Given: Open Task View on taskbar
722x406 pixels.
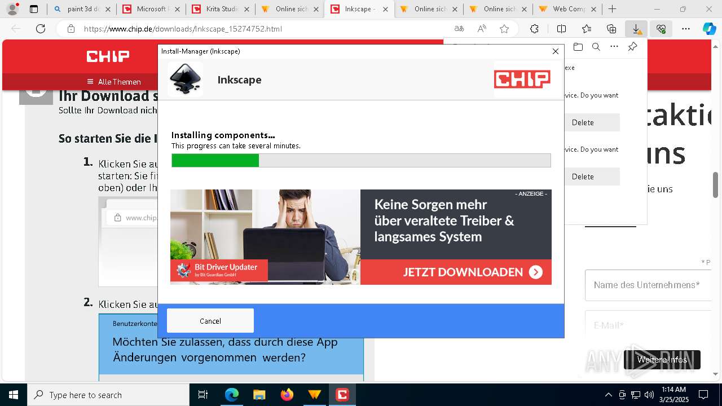Looking at the screenshot, I should [x=203, y=395].
